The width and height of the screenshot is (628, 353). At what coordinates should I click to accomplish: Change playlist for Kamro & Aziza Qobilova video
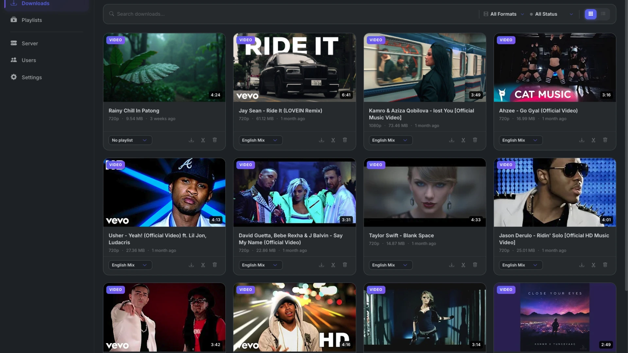(391, 140)
